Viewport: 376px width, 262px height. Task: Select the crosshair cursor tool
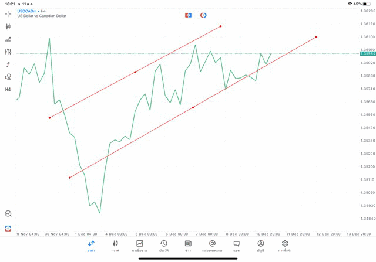click(x=8, y=13)
